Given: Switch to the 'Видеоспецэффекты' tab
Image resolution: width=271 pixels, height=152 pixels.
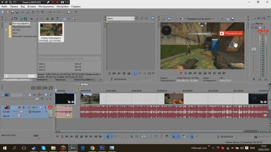Looking at the screenshot, I should coord(84,80).
